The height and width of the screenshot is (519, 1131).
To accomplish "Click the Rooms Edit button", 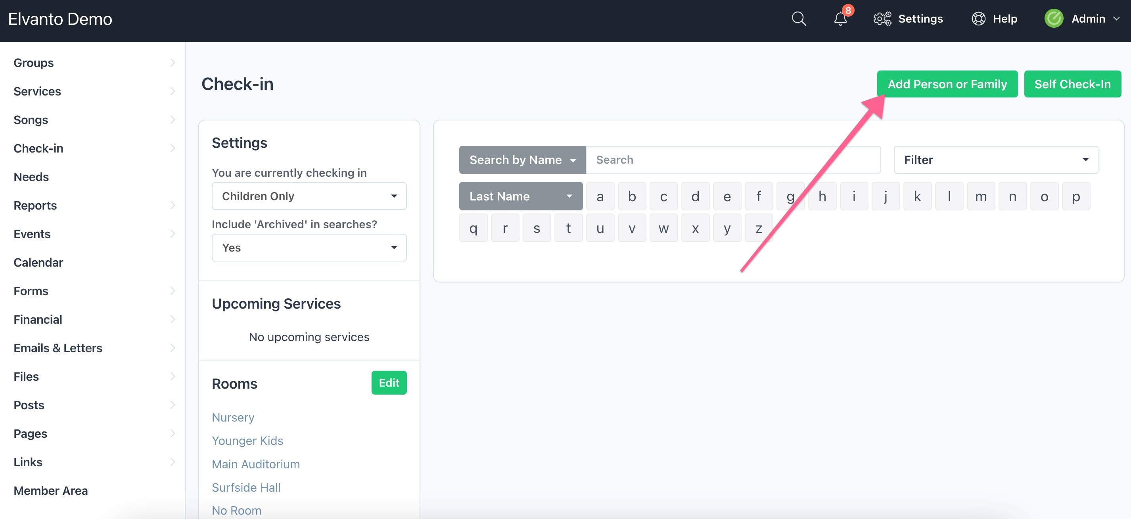I will click(389, 383).
